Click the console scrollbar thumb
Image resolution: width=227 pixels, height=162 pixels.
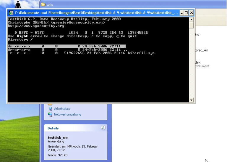pyautogui.click(x=192, y=25)
